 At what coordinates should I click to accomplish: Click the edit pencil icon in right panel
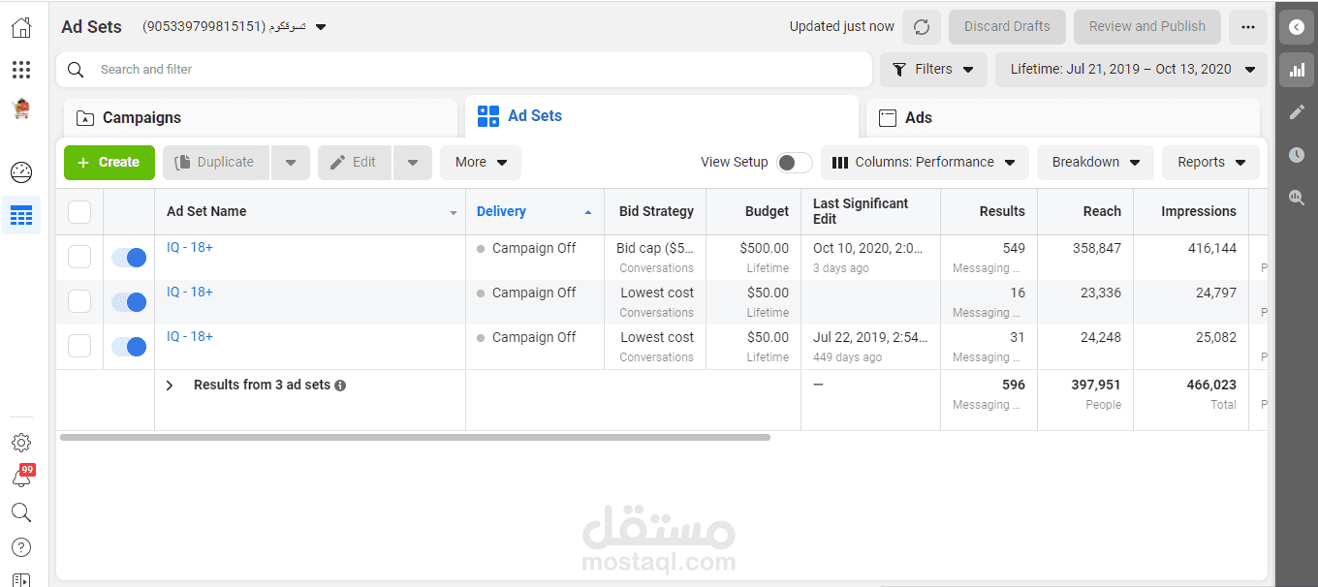(1297, 112)
